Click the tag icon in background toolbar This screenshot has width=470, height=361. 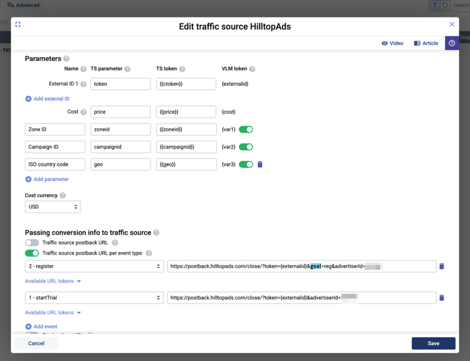(445, 5)
